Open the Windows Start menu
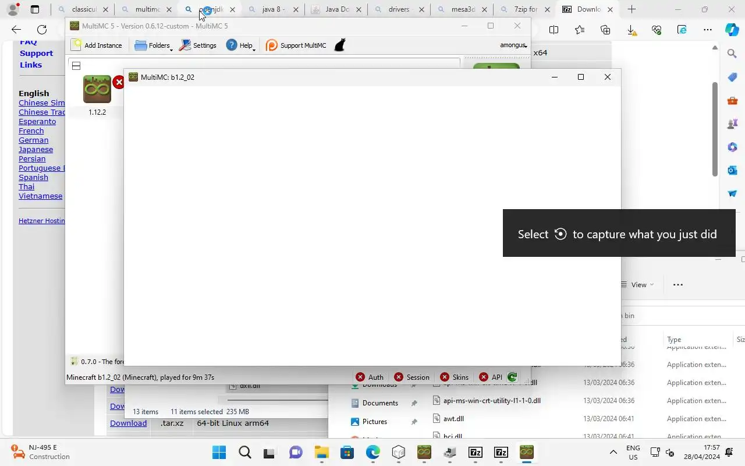The image size is (745, 466). (x=219, y=453)
